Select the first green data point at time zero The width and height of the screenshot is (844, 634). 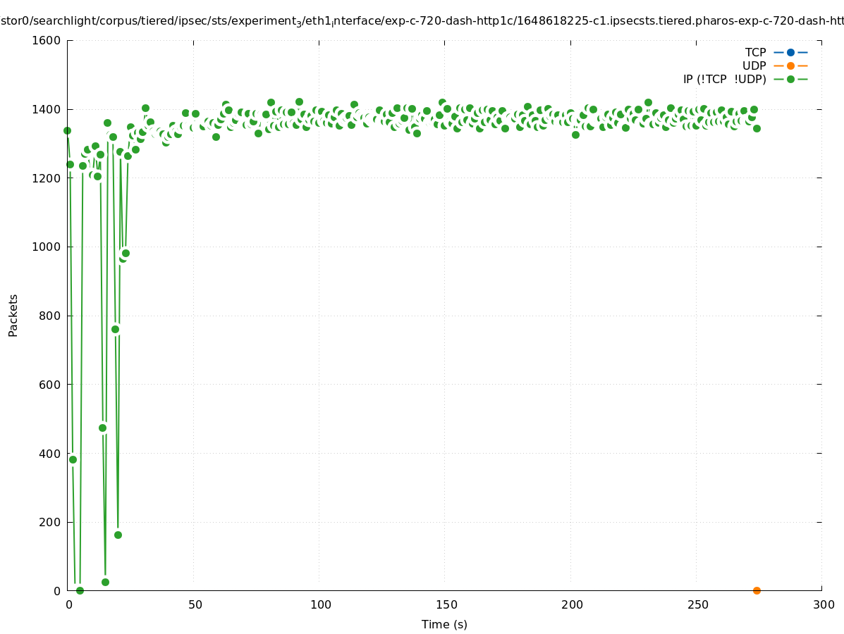click(67, 130)
